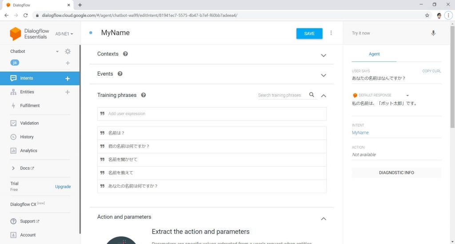Open the AS-NE1 region dropdown
455x244 pixels.
click(64, 34)
